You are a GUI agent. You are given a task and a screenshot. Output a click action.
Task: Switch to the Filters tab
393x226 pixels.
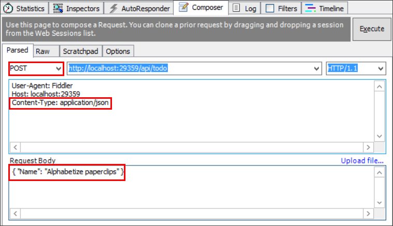[281, 8]
